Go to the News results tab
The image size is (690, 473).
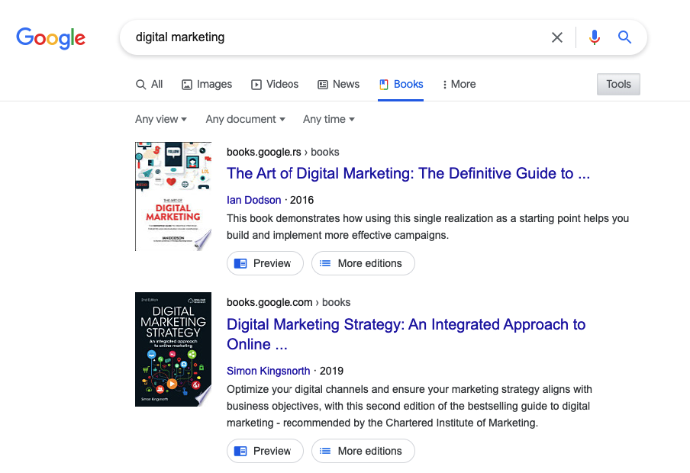pyautogui.click(x=338, y=85)
